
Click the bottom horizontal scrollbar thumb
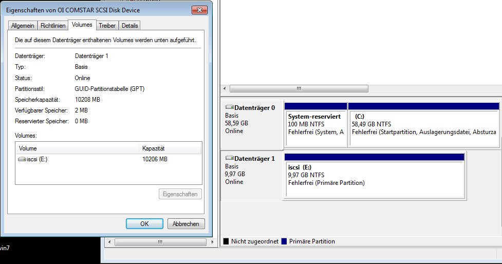point(160,242)
